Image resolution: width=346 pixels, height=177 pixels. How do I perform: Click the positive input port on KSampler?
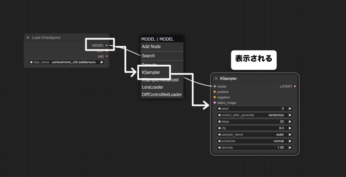pyautogui.click(x=215, y=92)
